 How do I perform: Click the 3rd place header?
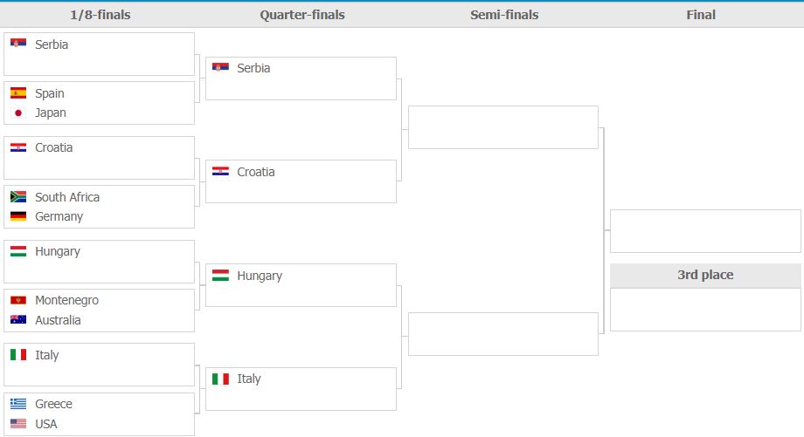(x=705, y=275)
